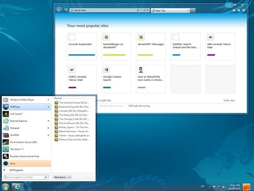
Task: Open (484 unread) Yahoo! Mail tile
Action: (x=220, y=46)
